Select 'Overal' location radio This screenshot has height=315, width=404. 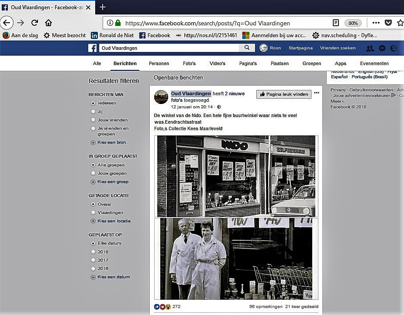93,204
